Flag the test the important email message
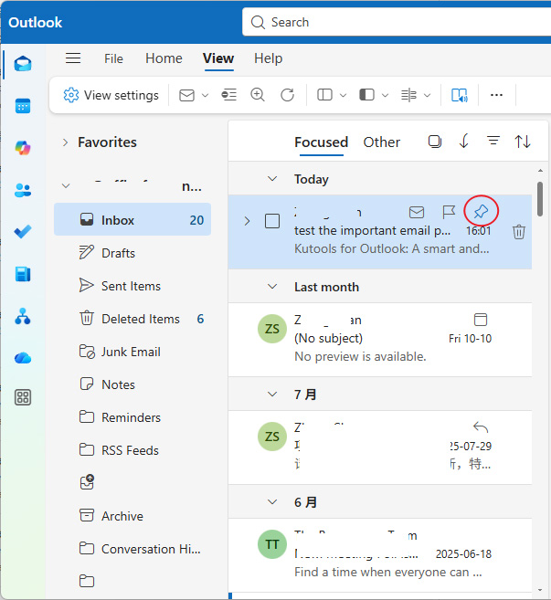551x600 pixels. coord(449,212)
